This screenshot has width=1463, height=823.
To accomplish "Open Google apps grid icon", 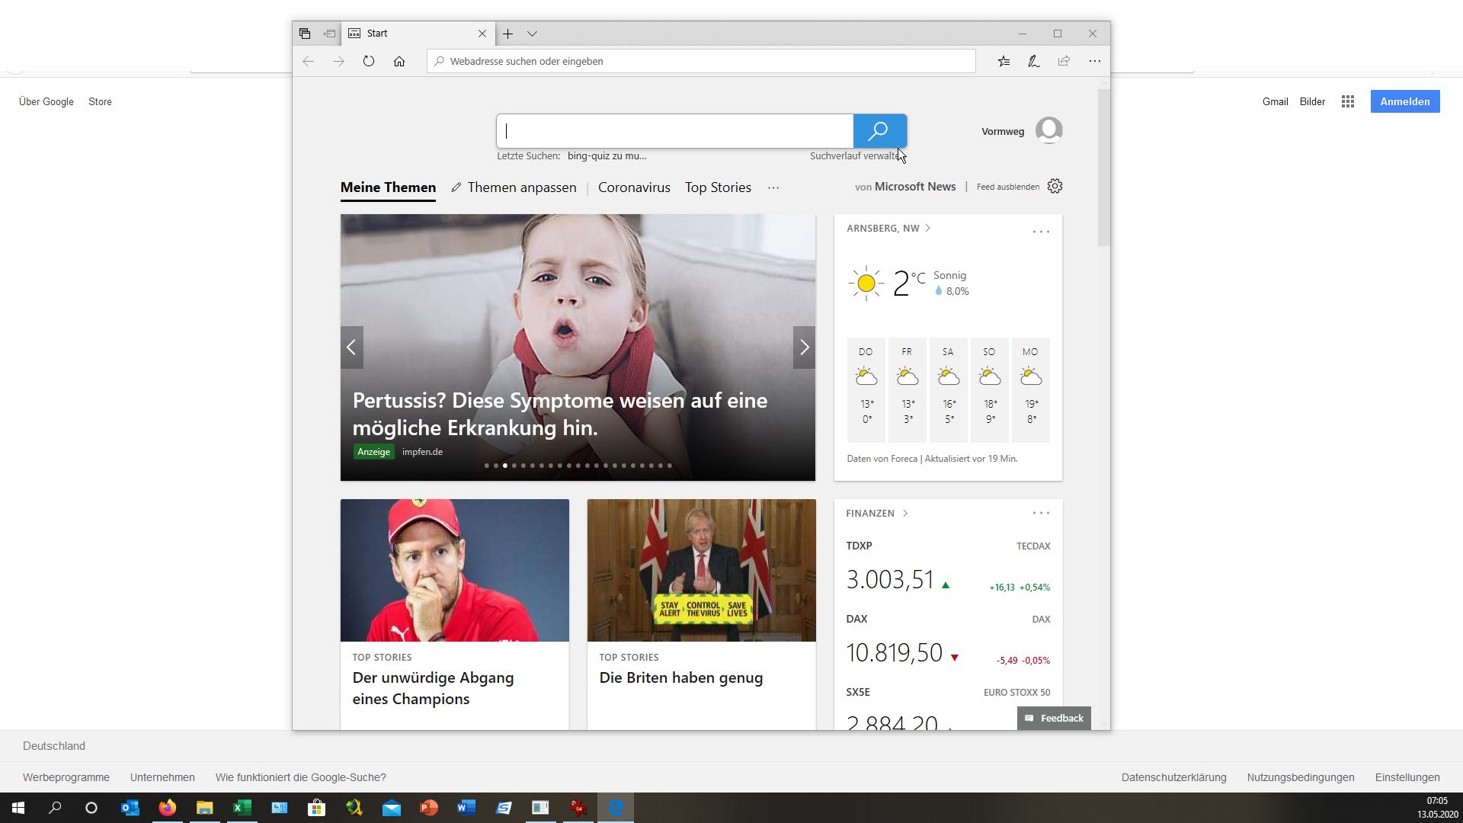I will 1347,101.
